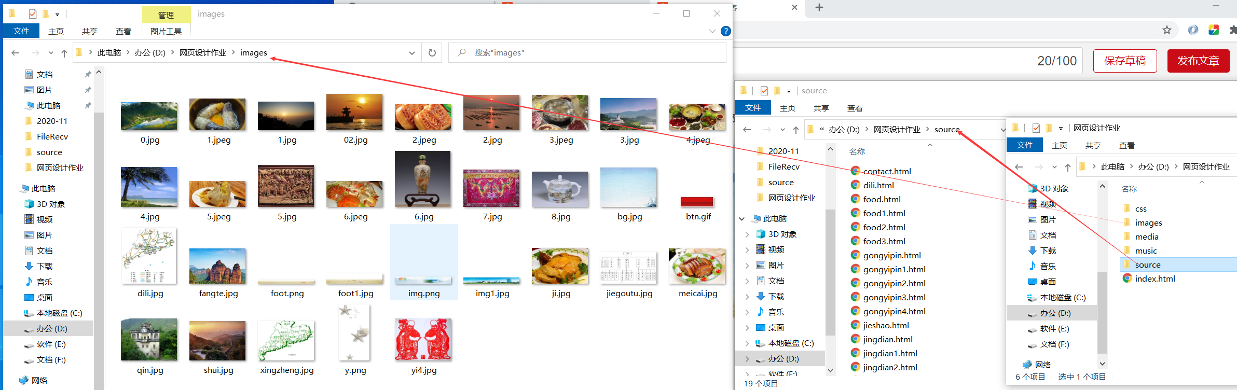The height and width of the screenshot is (390, 1237).
Task: Go back in the images window
Action: [x=16, y=53]
